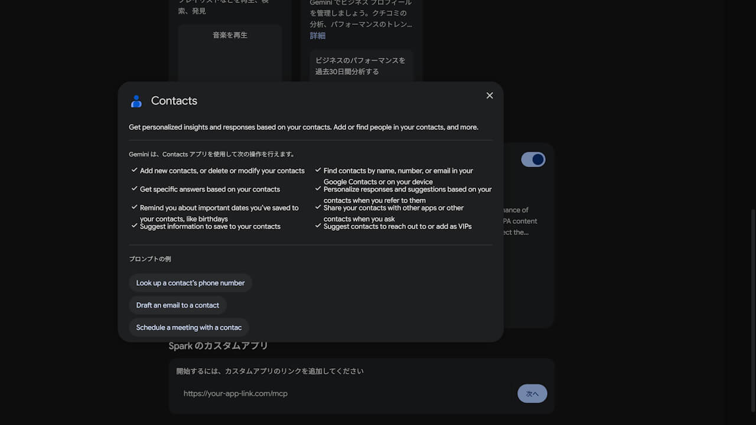
Task: Click checkmark next to Suggest information to save
Action: 135,225
